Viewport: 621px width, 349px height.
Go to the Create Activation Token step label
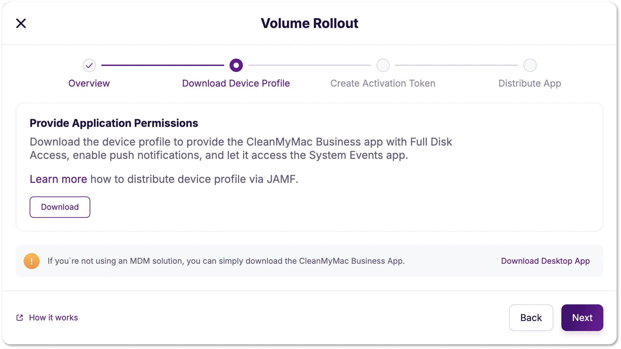coord(383,83)
